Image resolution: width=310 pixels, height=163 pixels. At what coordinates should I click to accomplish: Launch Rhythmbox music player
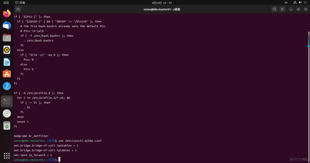point(7,50)
